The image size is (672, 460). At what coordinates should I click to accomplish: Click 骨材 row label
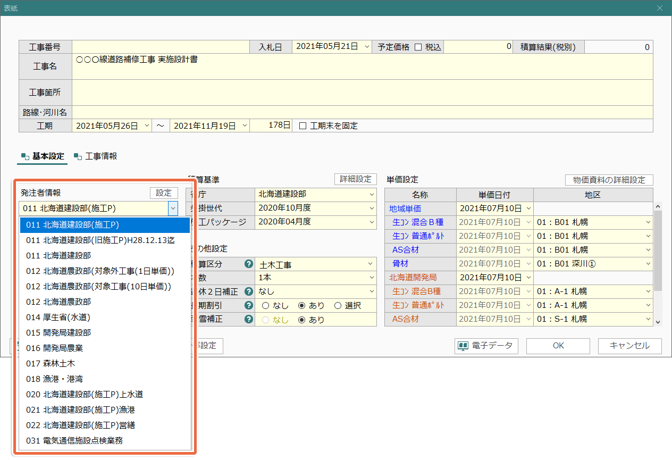tap(420, 264)
